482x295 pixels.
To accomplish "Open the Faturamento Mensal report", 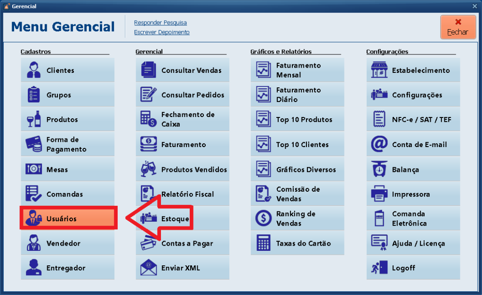I will point(297,70).
